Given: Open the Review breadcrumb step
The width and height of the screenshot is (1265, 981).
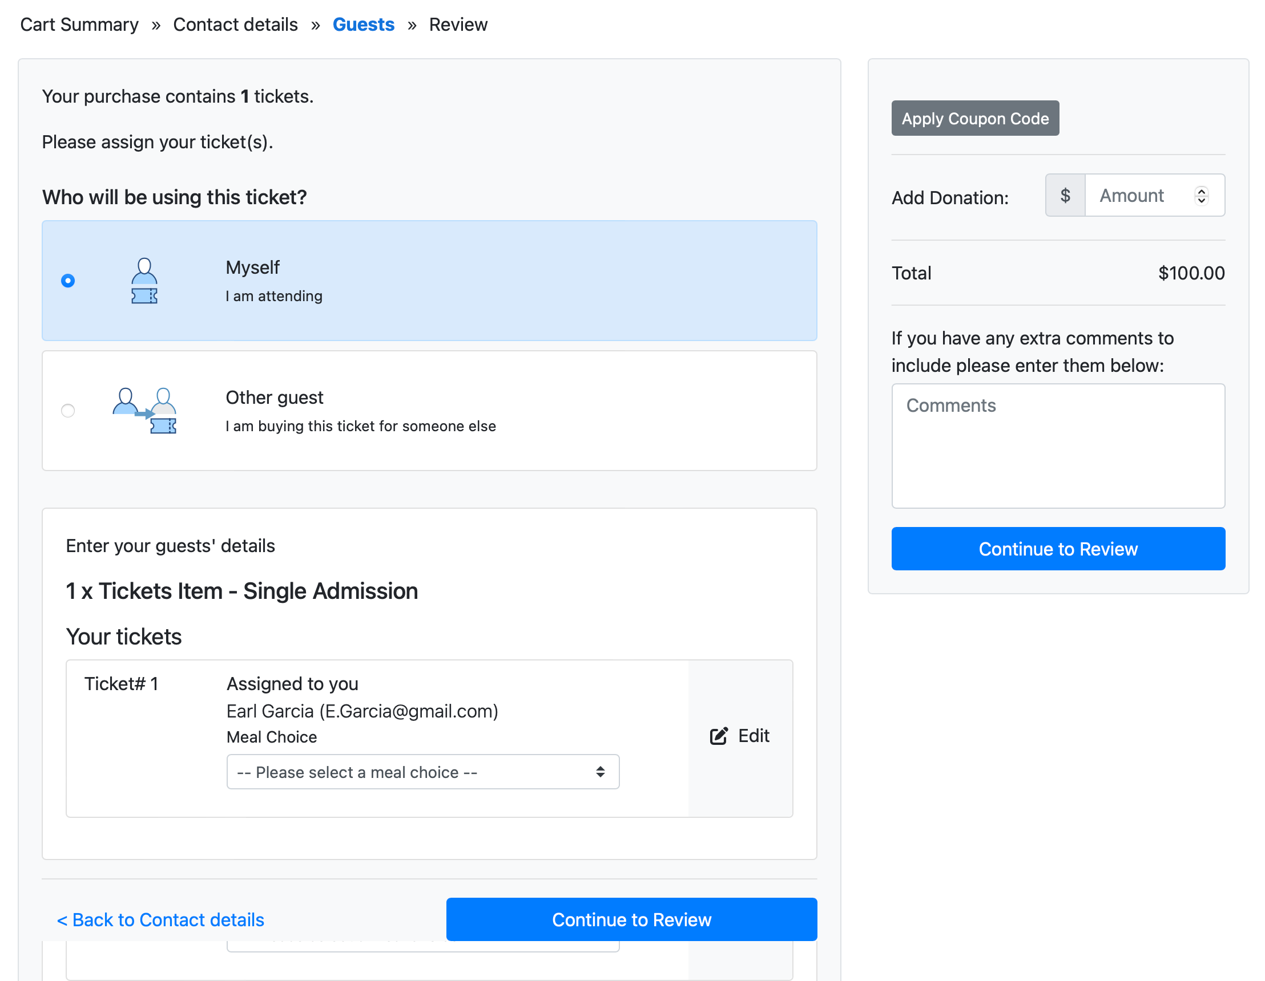Looking at the screenshot, I should pos(458,25).
